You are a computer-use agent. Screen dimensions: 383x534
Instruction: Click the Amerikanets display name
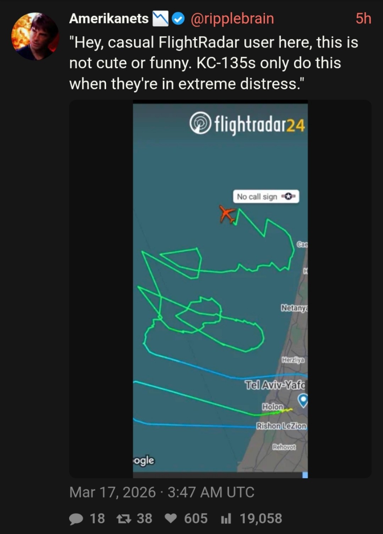point(109,18)
